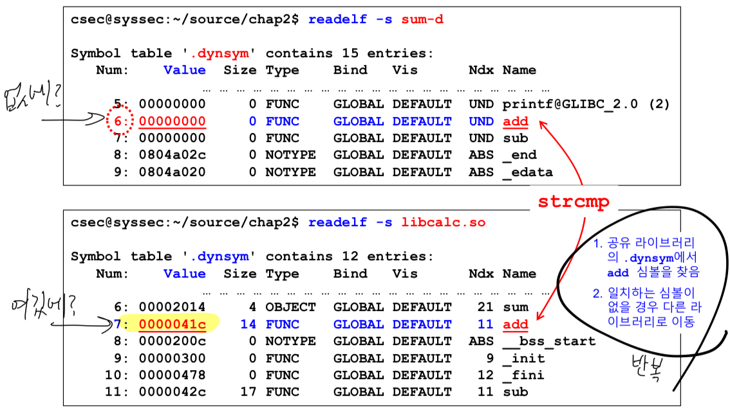This screenshot has height=408, width=730.
Task: Click the red 'add' name in the libcalc.so table
Action: [x=516, y=324]
